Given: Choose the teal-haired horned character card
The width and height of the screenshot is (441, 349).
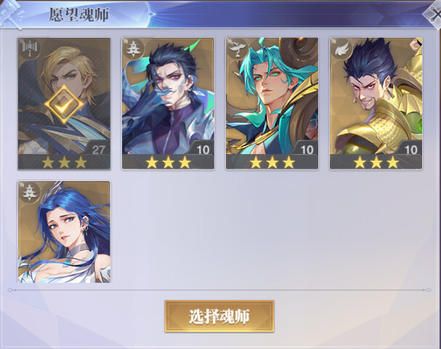Looking at the screenshot, I should tap(272, 104).
